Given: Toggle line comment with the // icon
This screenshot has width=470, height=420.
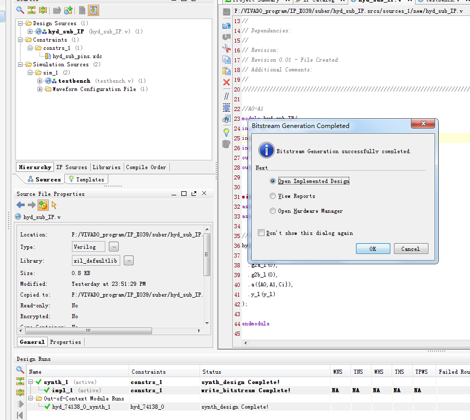Looking at the screenshot, I should click(x=227, y=96).
